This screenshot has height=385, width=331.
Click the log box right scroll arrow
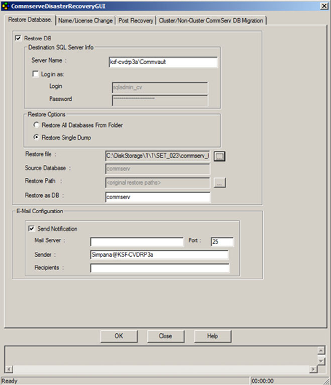(313, 369)
